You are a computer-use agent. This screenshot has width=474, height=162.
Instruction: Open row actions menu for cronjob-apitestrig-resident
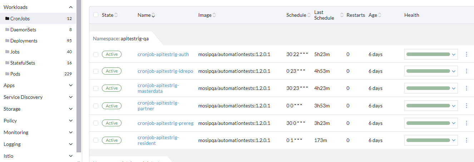click(466, 140)
